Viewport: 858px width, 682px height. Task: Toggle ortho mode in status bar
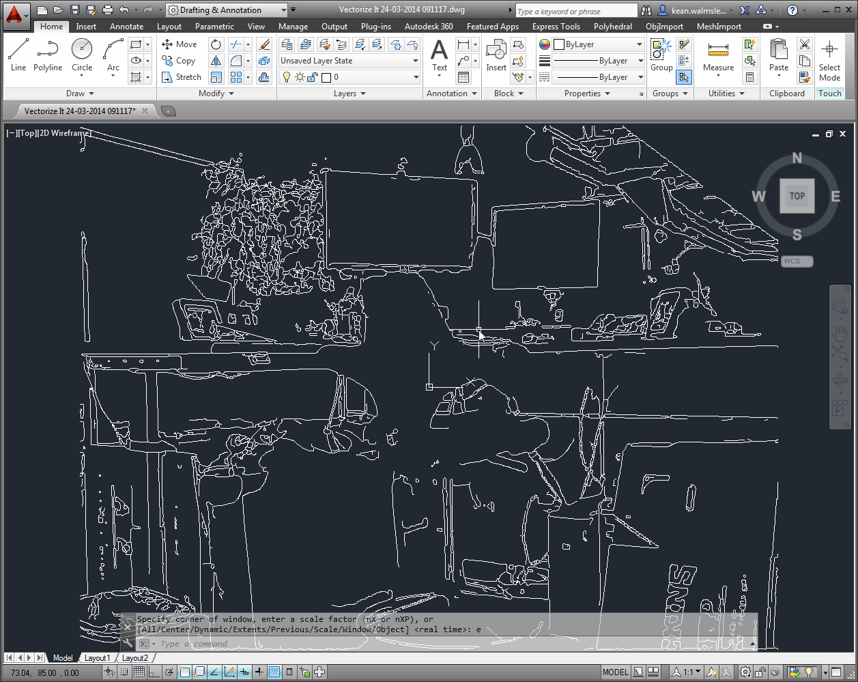click(154, 672)
